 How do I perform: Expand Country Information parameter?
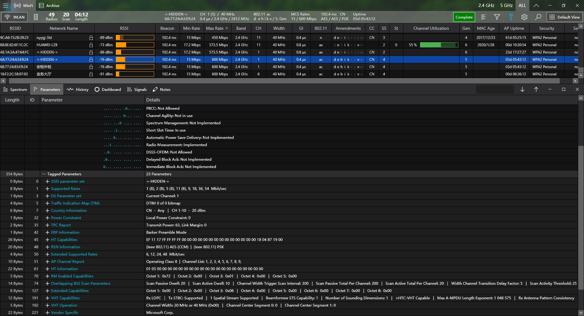[47, 211]
